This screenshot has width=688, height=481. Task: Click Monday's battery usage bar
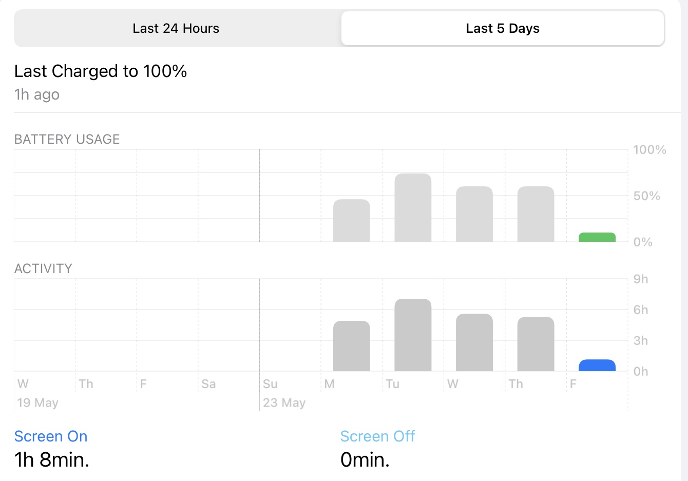351,221
